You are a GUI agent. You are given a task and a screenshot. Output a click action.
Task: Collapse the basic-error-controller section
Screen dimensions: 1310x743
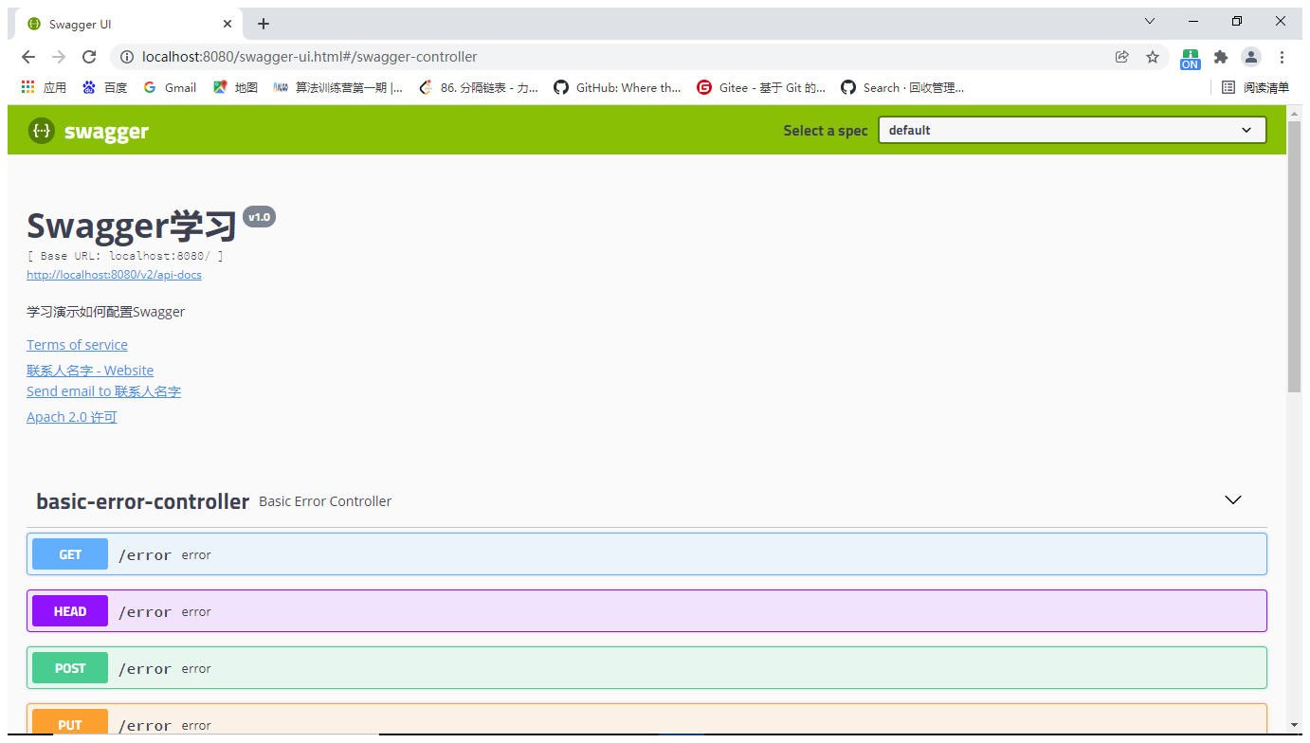[x=1232, y=499]
